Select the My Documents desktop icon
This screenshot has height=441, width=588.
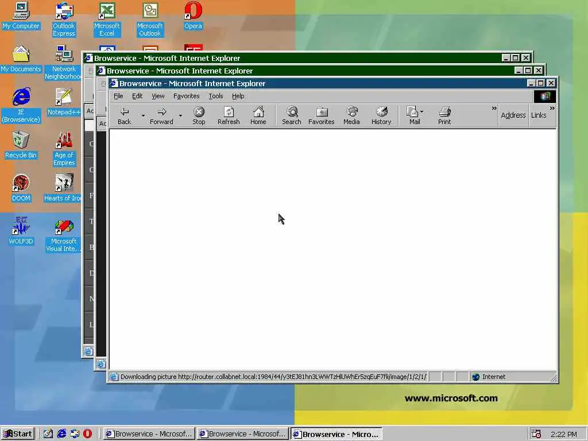click(x=21, y=59)
